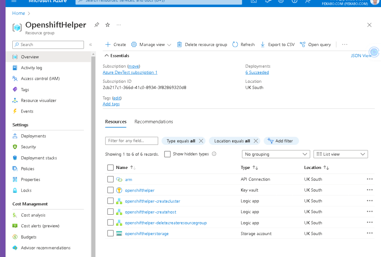Focus the Filter for any field box
This screenshot has width=381, height=257.
point(131,141)
